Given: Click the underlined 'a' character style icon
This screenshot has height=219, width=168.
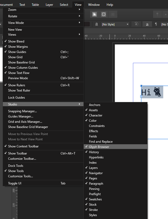Looking at the screenshot, I should 96,24.
